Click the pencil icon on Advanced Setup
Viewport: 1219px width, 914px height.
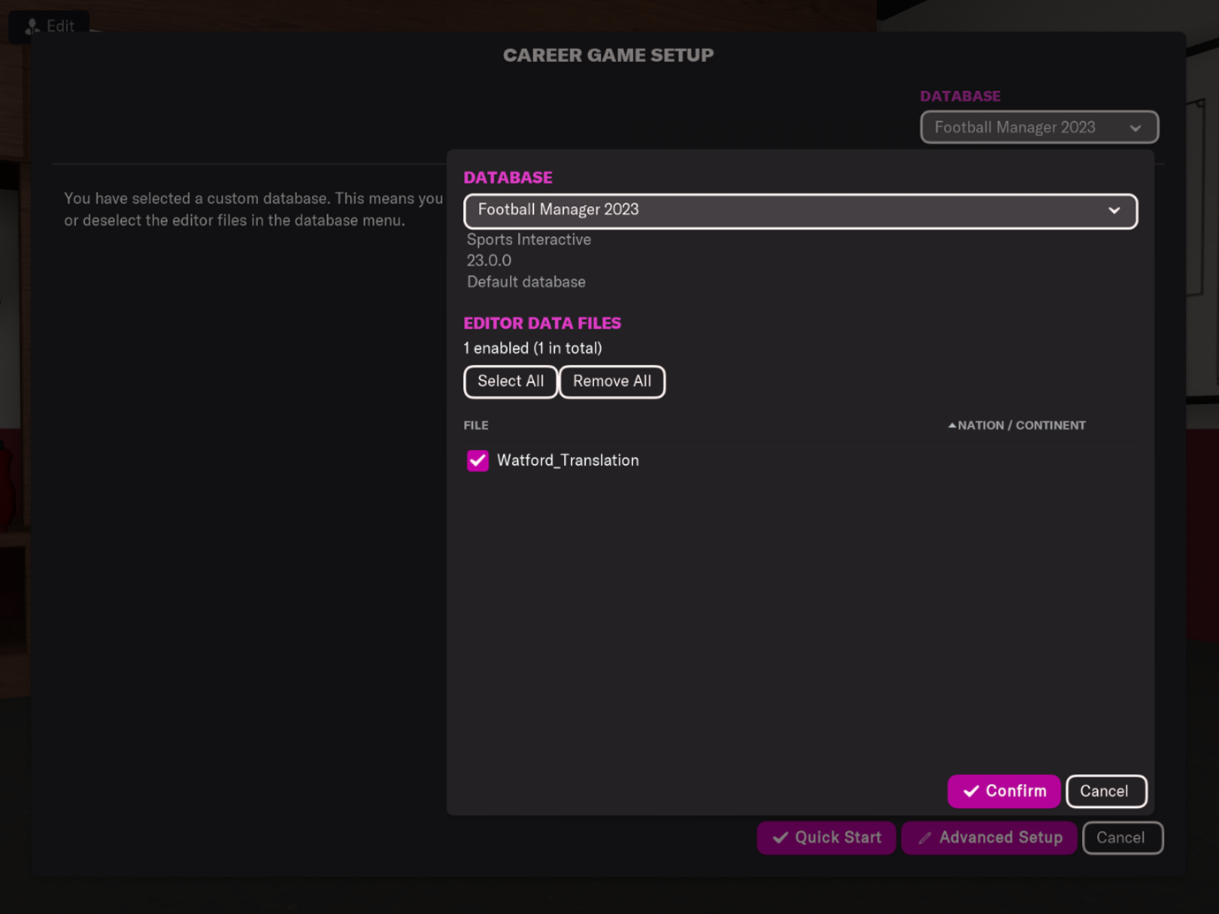(925, 838)
